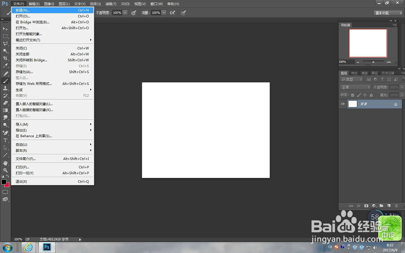Toggle airbrush build-up in options bar
The image size is (405, 253).
172,13
